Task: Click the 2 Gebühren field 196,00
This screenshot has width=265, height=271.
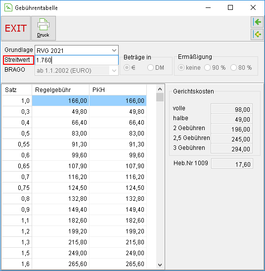Action: (232, 128)
